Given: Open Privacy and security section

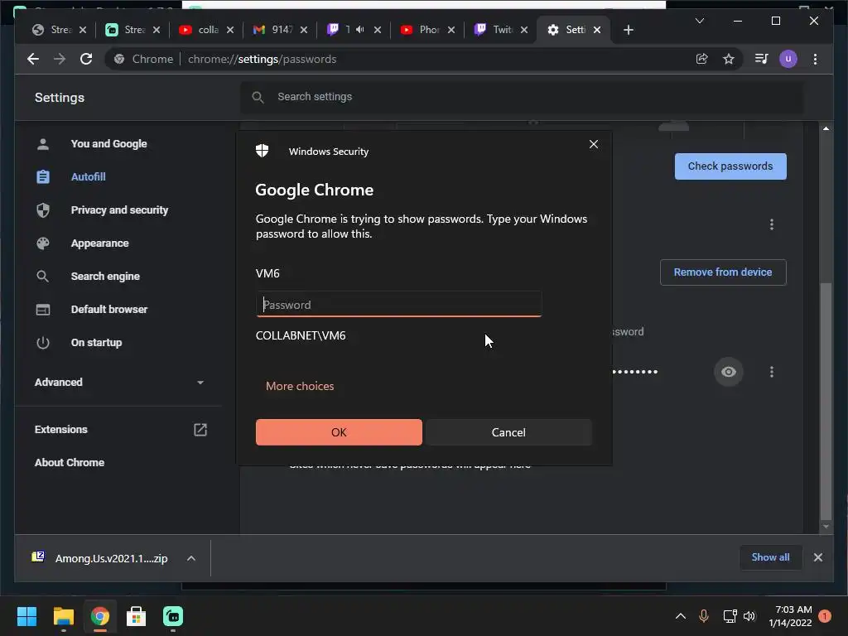Looking at the screenshot, I should pos(119,210).
